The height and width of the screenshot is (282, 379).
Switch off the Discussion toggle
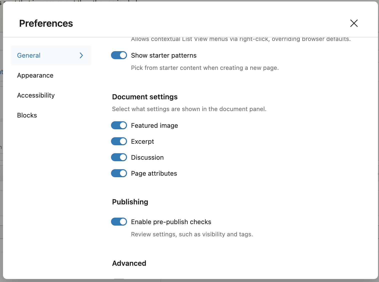click(119, 157)
